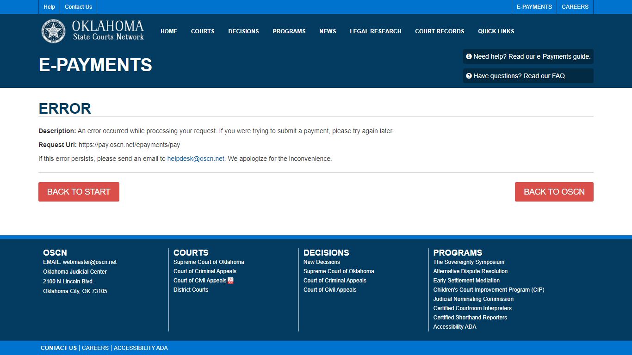The height and width of the screenshot is (355, 632).
Task: Open Supreme Court of Oklahoma under COURTS
Action: [x=209, y=262]
